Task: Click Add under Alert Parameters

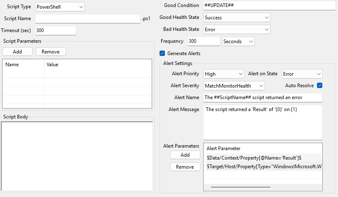Action: (x=185, y=155)
